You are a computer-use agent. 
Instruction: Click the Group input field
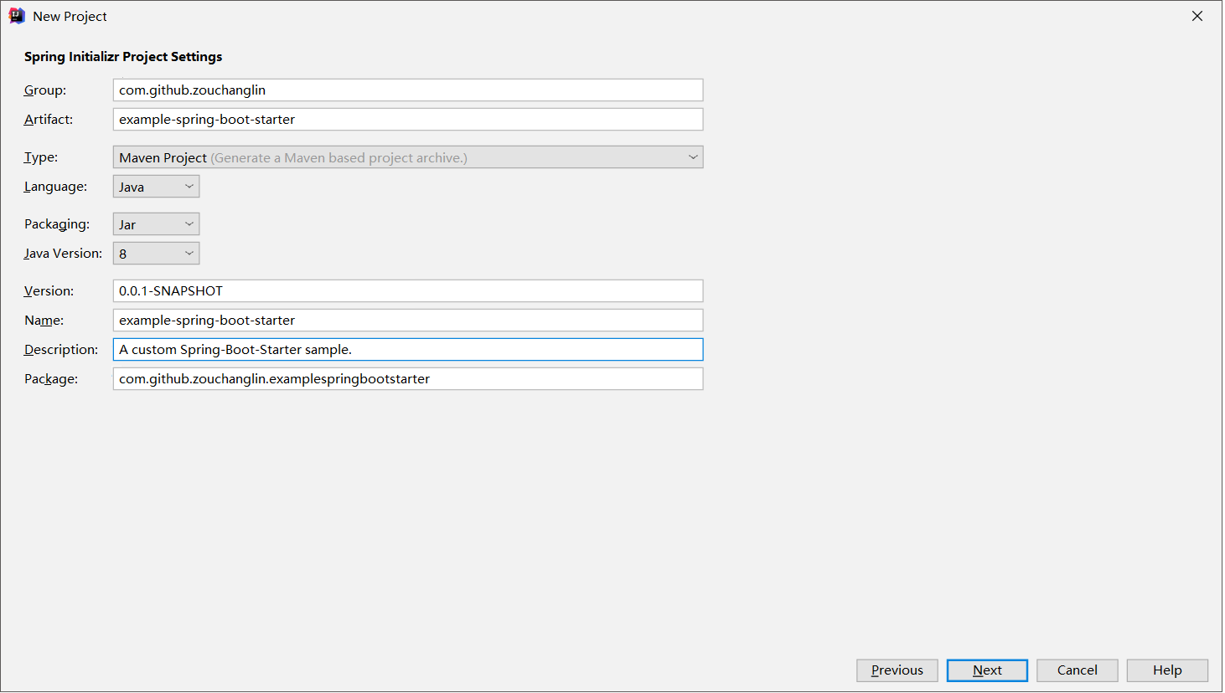pos(407,90)
